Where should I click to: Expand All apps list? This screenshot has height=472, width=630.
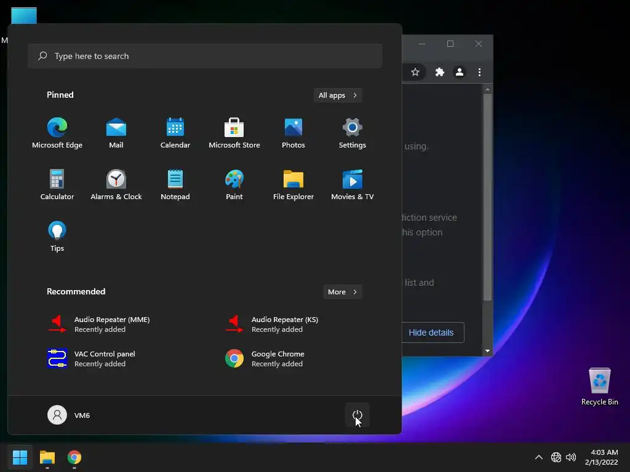338,95
